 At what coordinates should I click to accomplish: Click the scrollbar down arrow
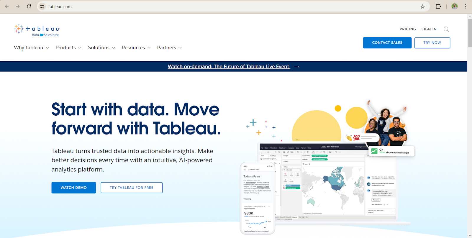[470, 235]
